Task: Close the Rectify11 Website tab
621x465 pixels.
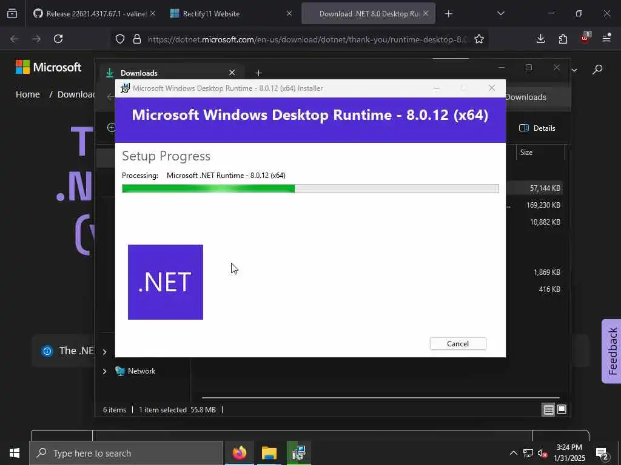Action: point(289,13)
